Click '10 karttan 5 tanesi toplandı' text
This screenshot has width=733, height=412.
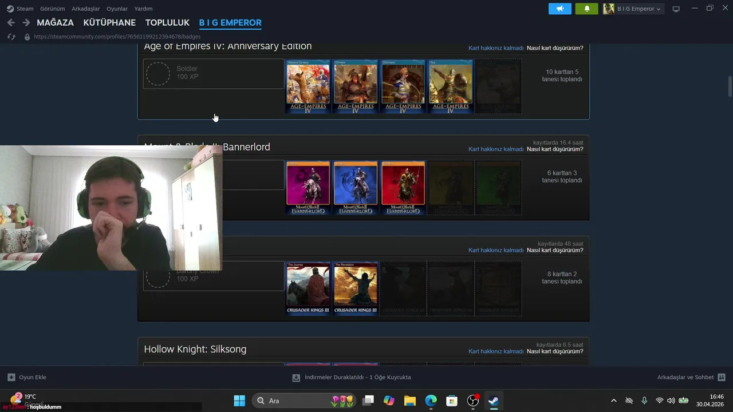562,76
